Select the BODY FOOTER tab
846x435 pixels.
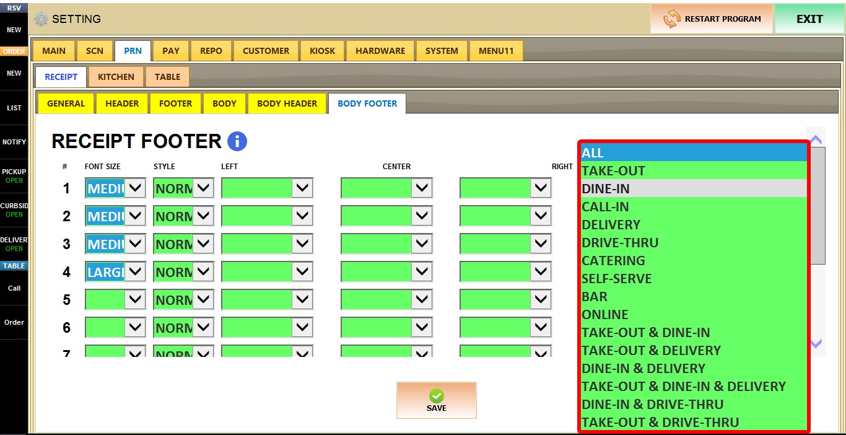(x=367, y=103)
